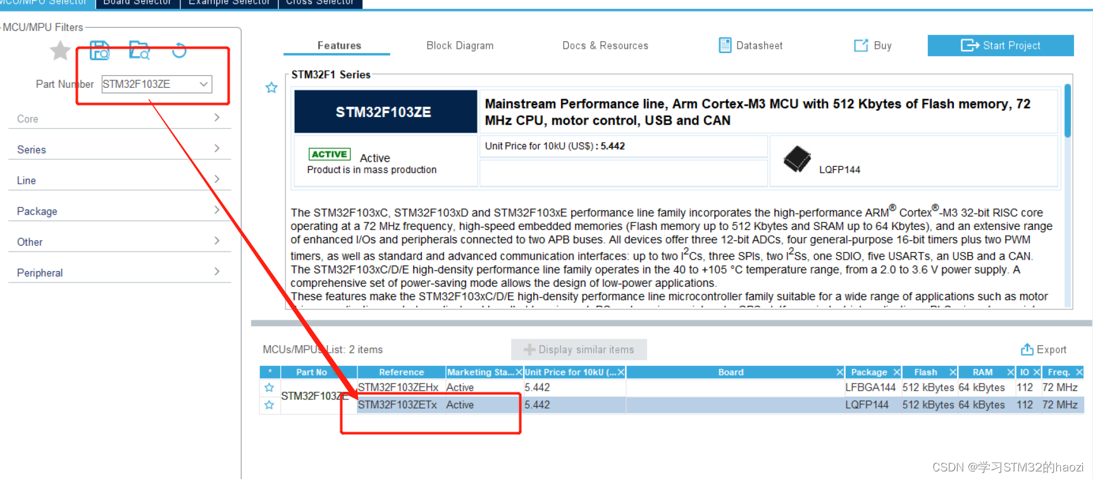Close the IO column
This screenshot has width=1093, height=479.
pyautogui.click(x=1037, y=372)
